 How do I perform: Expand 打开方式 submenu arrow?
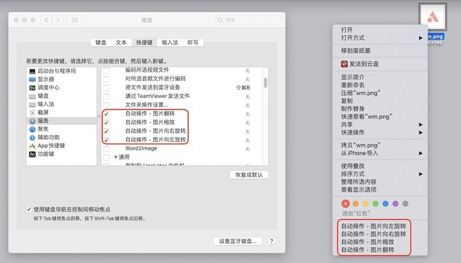pos(421,38)
